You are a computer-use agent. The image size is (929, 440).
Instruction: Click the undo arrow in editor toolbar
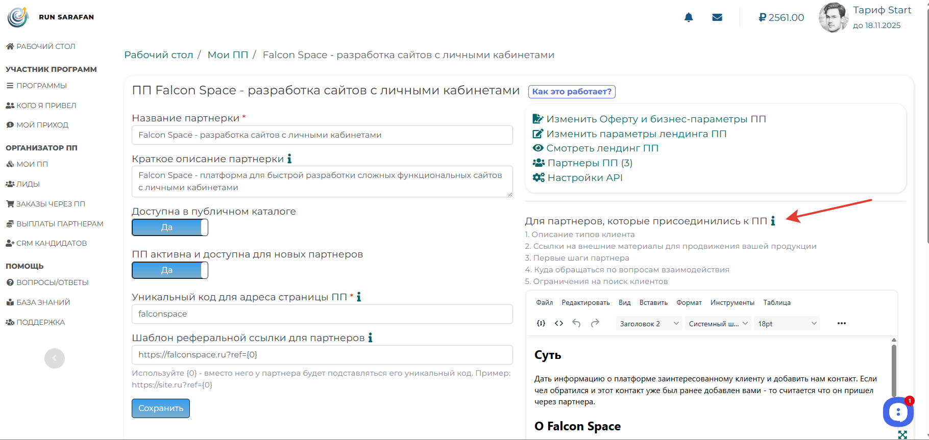[x=576, y=323]
